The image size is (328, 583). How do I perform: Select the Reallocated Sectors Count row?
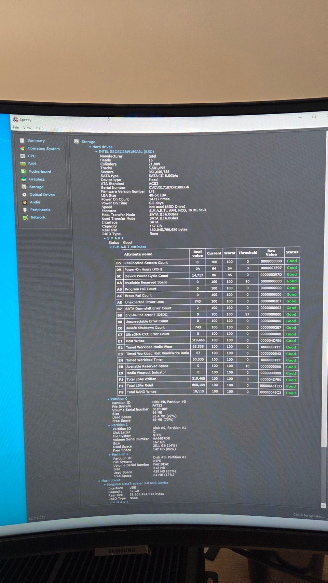point(207,262)
